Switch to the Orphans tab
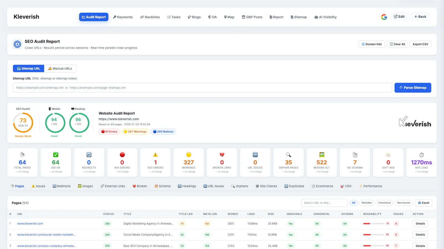The image size is (444, 249). pyautogui.click(x=239, y=186)
